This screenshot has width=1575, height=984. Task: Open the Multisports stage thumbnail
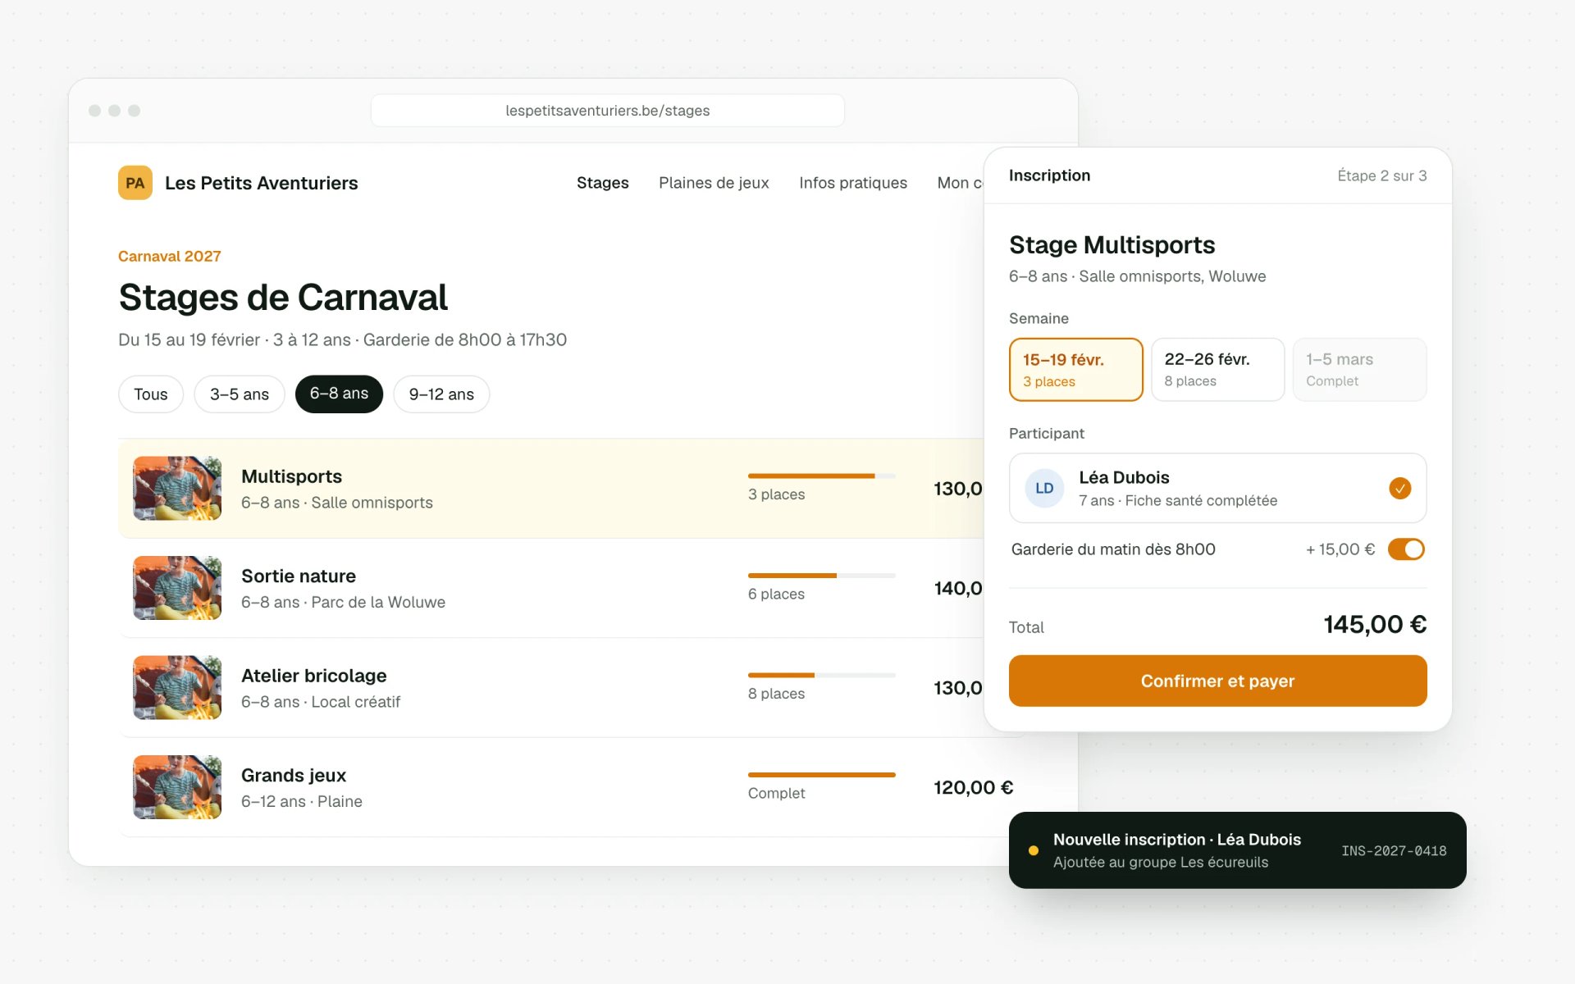(x=177, y=489)
